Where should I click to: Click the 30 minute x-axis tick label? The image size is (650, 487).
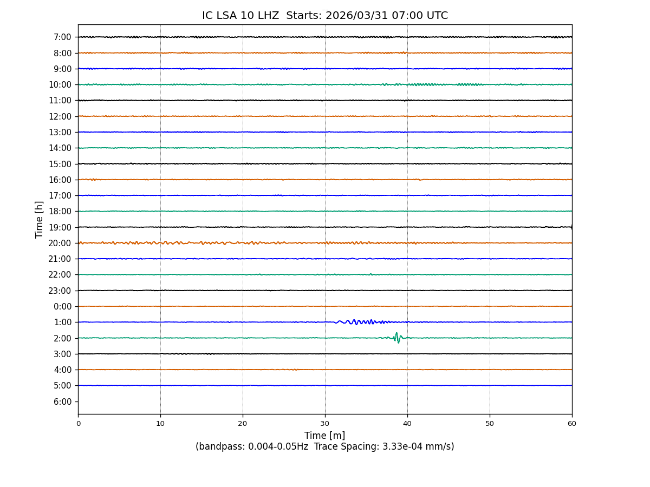(x=325, y=424)
